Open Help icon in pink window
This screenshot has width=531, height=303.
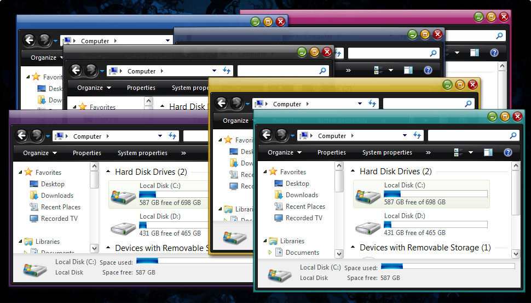(494, 53)
